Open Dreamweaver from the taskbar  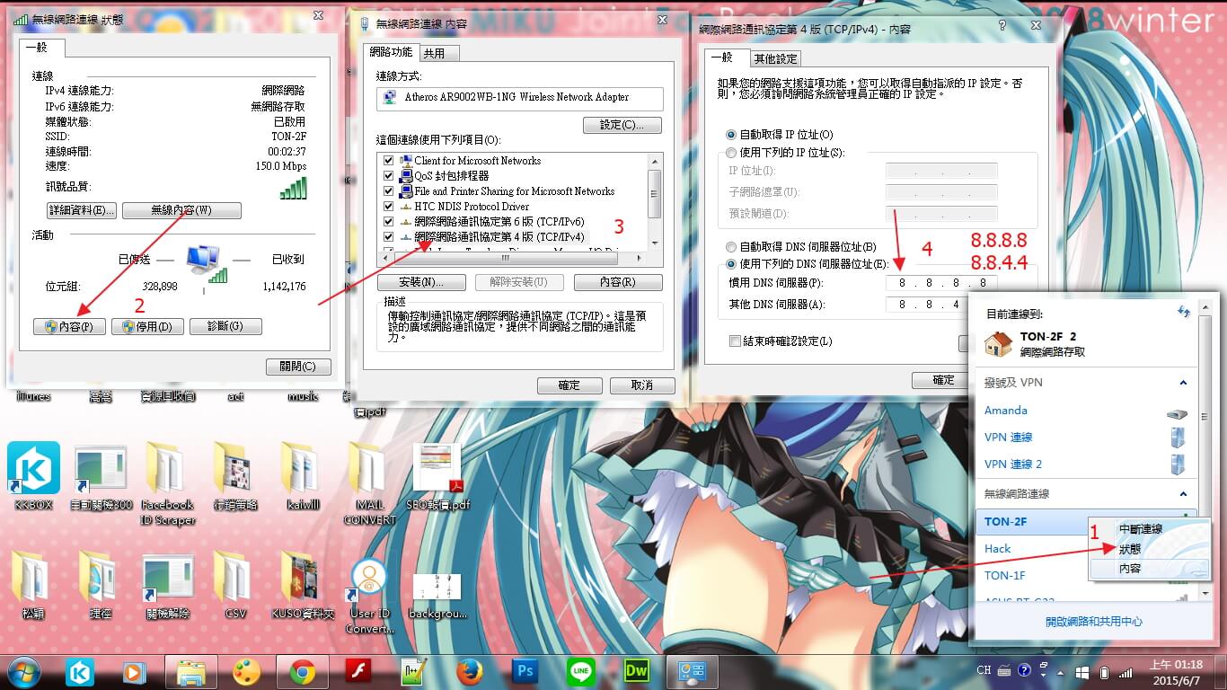(637, 671)
